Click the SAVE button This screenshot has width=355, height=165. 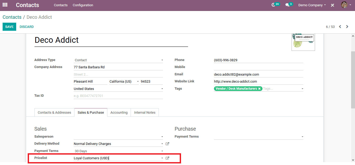click(9, 27)
